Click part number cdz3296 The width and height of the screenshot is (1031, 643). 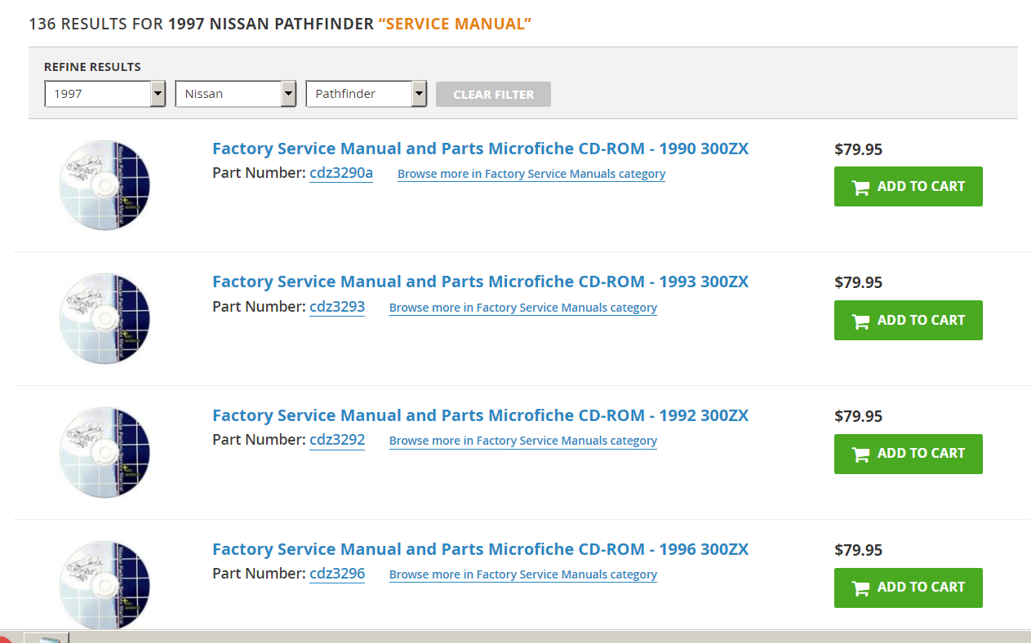[337, 574]
